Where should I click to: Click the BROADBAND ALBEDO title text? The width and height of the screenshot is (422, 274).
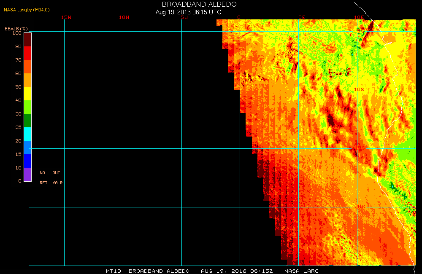pos(199,4)
